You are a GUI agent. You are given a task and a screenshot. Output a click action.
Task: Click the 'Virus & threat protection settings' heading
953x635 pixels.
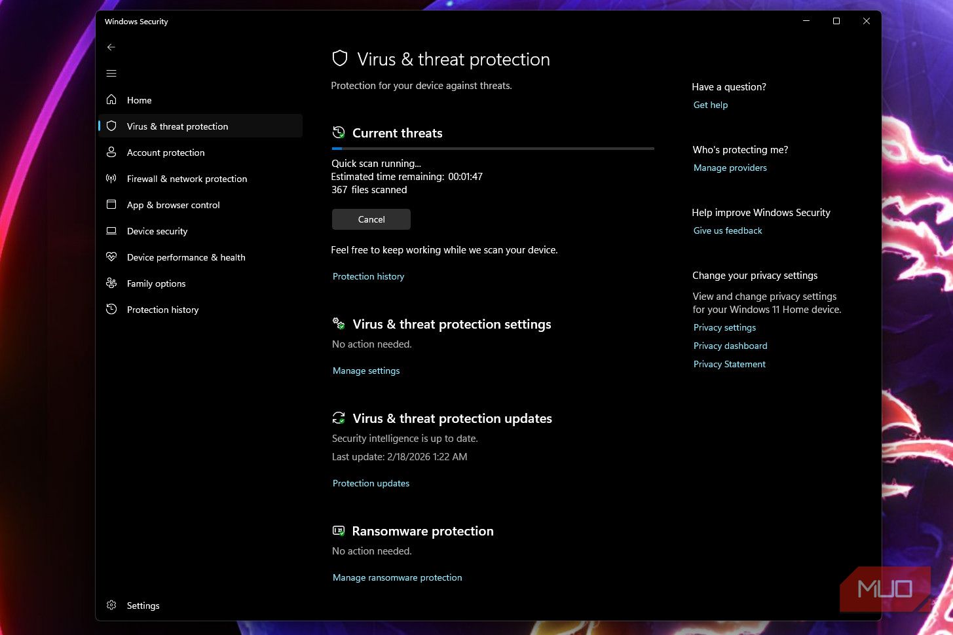pyautogui.click(x=452, y=324)
